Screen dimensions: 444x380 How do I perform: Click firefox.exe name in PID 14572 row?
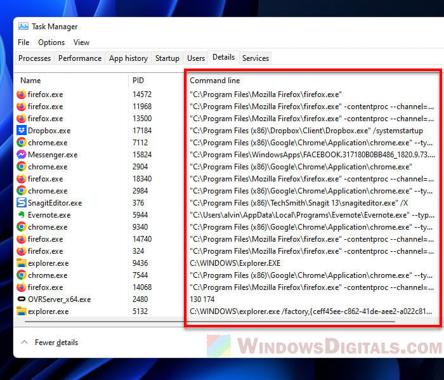(x=45, y=95)
